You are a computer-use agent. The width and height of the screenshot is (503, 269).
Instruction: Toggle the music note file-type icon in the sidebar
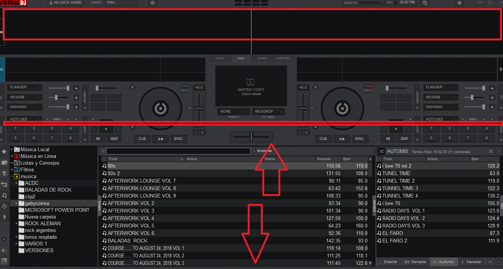click(4, 195)
